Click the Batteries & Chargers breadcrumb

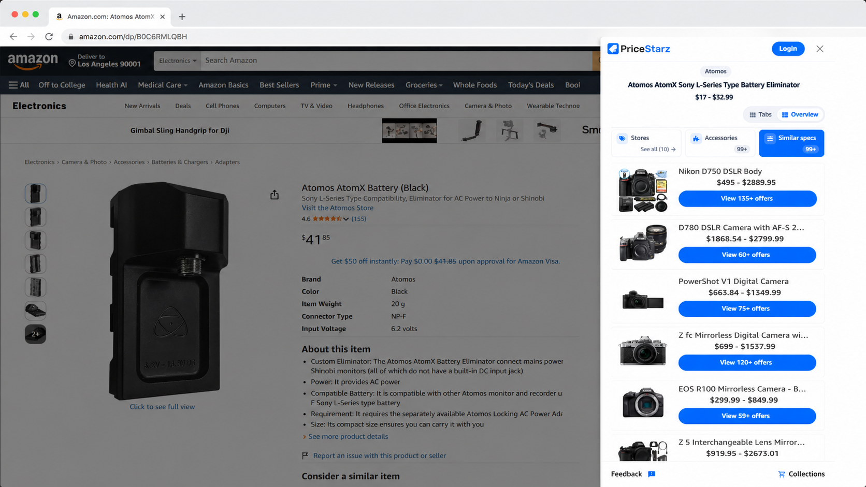click(x=180, y=162)
